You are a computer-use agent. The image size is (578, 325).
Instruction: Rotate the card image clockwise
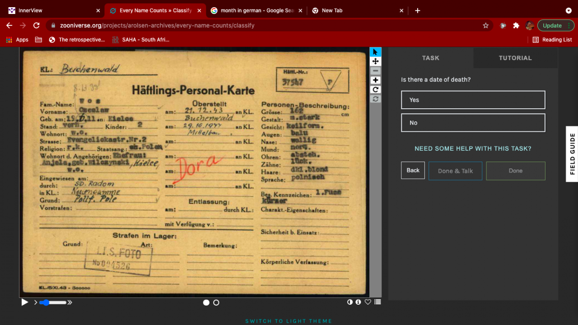point(375,89)
